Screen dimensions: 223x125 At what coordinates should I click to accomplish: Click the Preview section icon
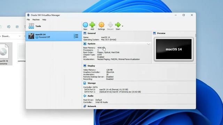coord(154,33)
